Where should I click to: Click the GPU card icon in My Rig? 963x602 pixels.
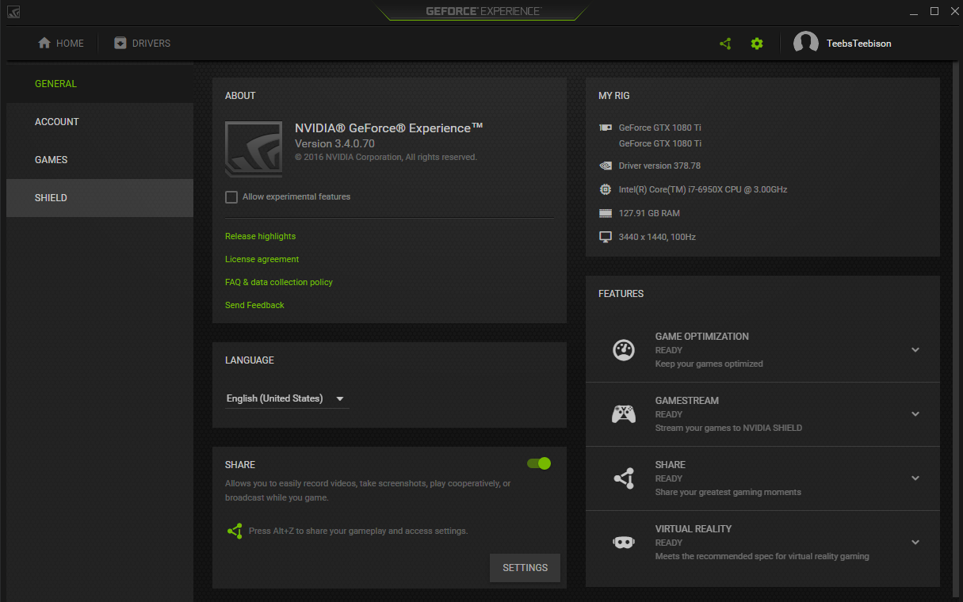point(605,127)
